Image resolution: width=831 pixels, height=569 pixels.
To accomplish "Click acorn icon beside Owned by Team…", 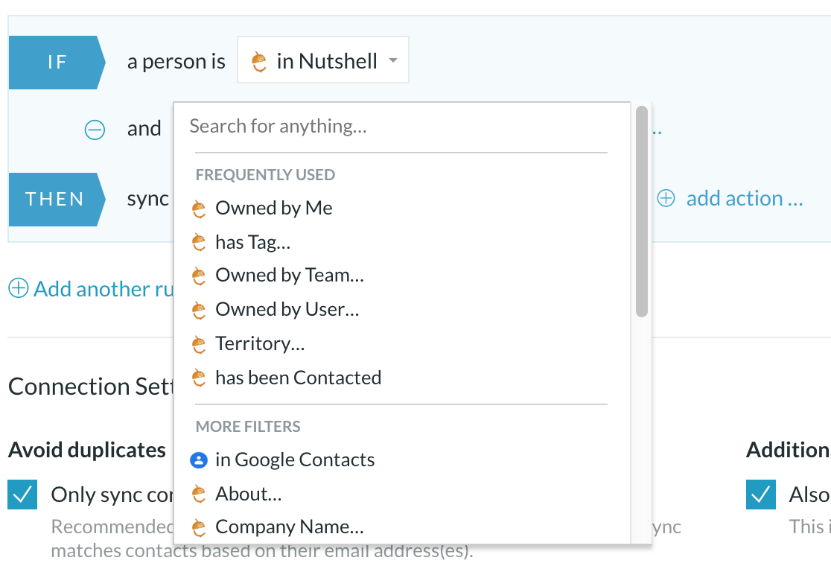I will point(199,276).
